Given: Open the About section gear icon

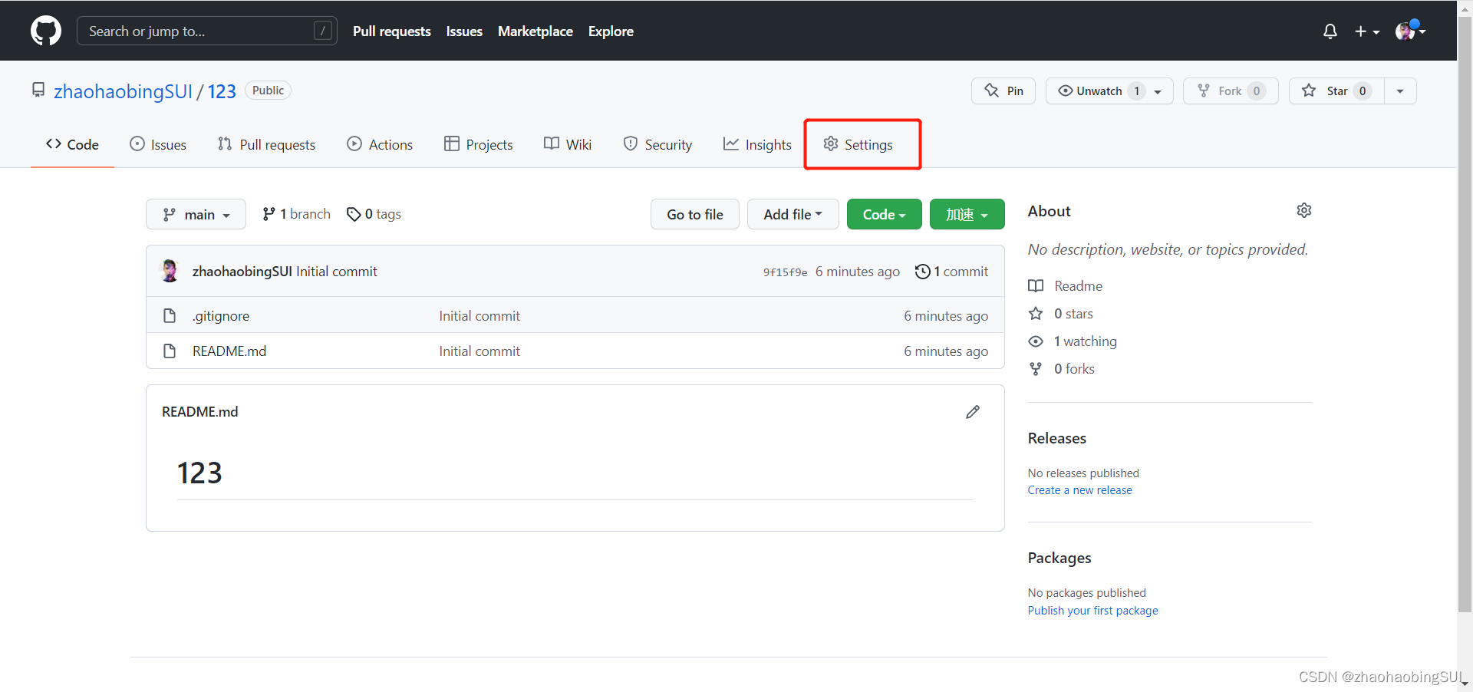Looking at the screenshot, I should (1304, 210).
